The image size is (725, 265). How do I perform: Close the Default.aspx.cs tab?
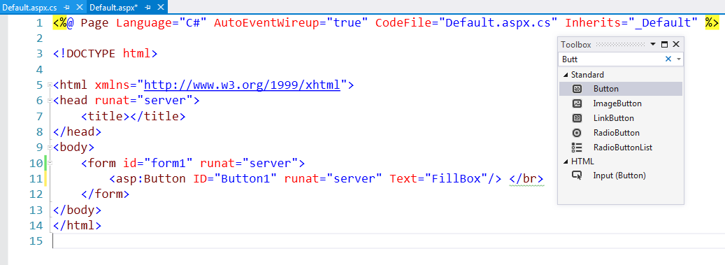pyautogui.click(x=79, y=8)
